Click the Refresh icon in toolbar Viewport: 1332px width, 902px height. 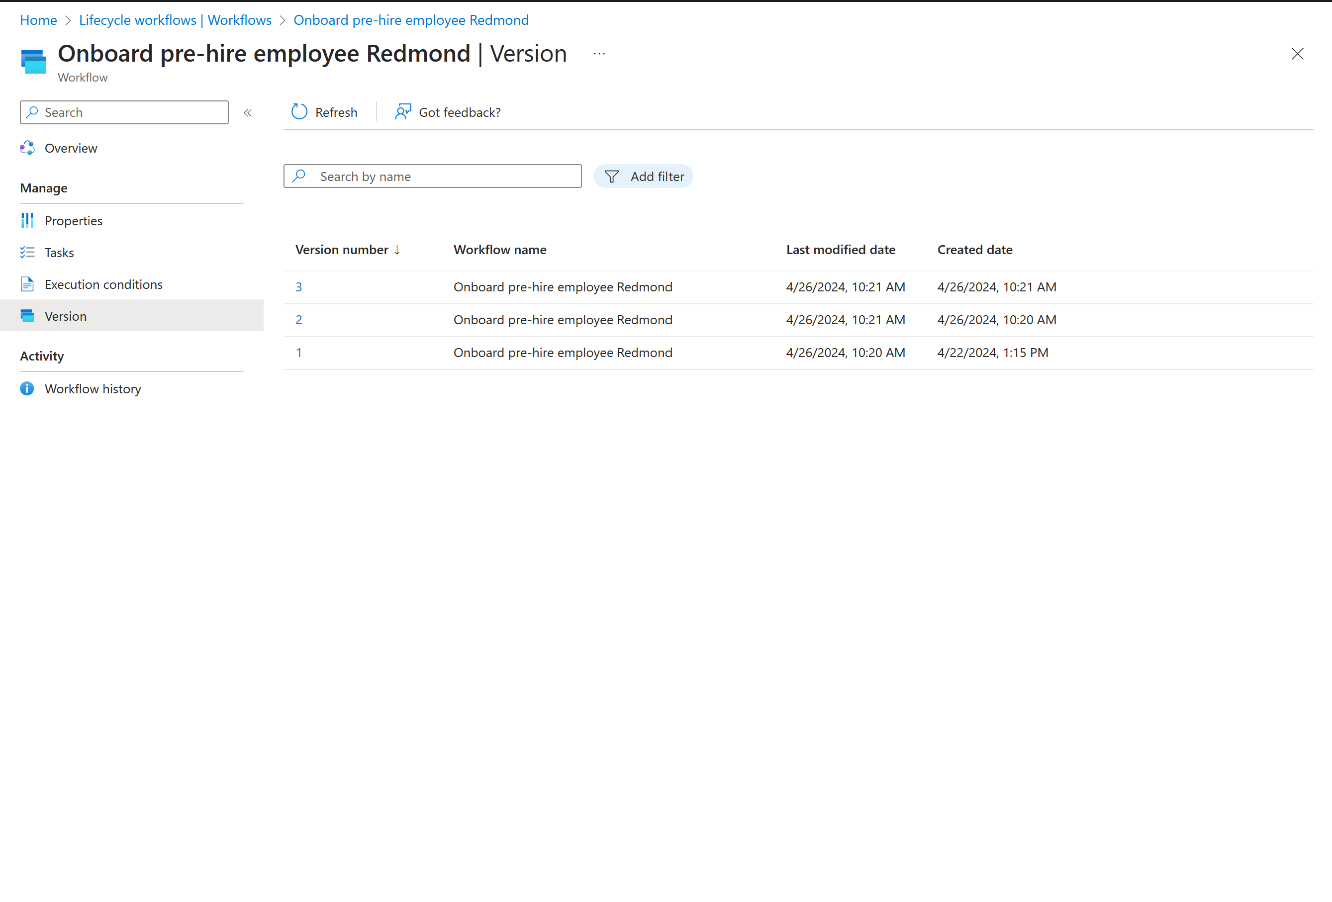point(299,112)
